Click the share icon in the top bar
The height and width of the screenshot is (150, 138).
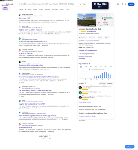click(x=122, y=4)
